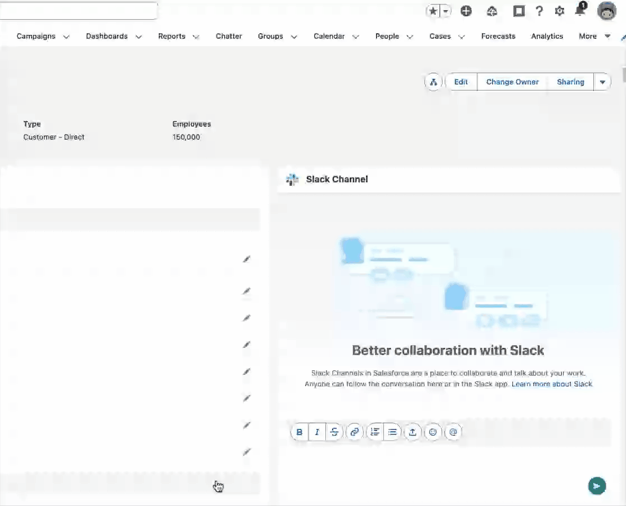Open the Global Actions plus icon

pos(466,11)
